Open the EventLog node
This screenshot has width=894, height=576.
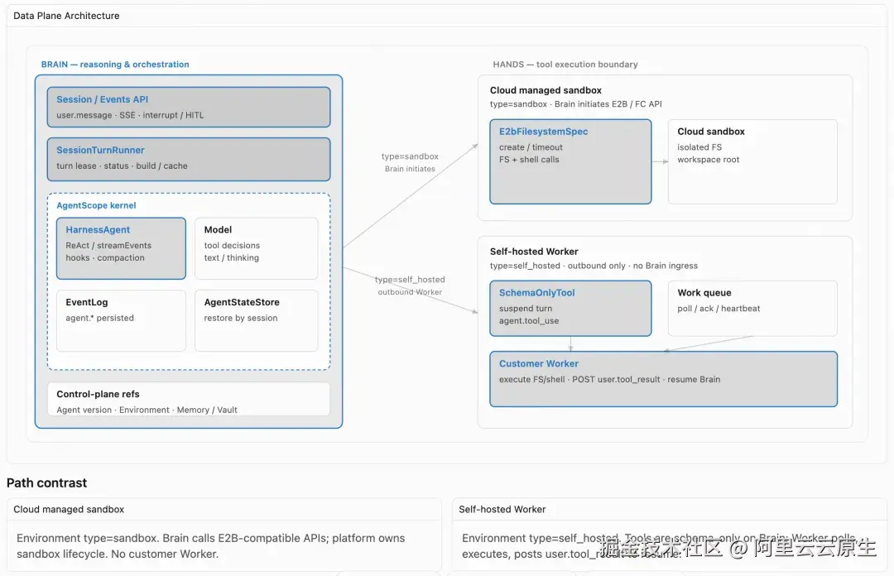click(121, 320)
